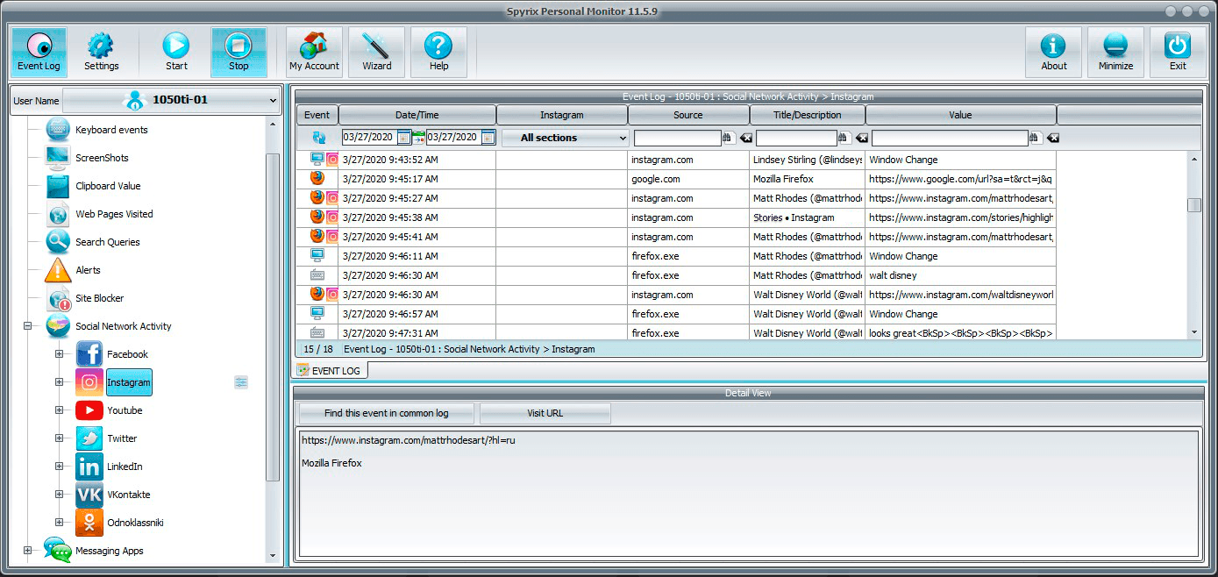Select the google.com row in the event table

675,179
